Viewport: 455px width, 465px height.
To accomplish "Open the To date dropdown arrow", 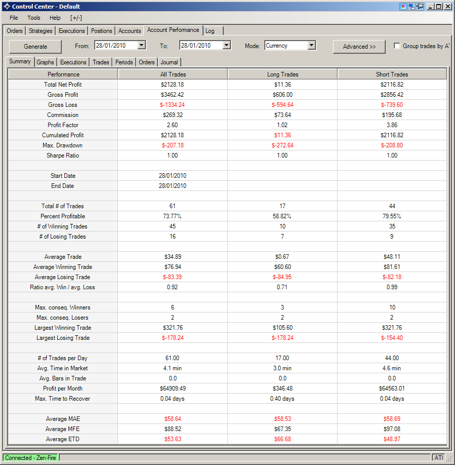I will click(x=227, y=46).
